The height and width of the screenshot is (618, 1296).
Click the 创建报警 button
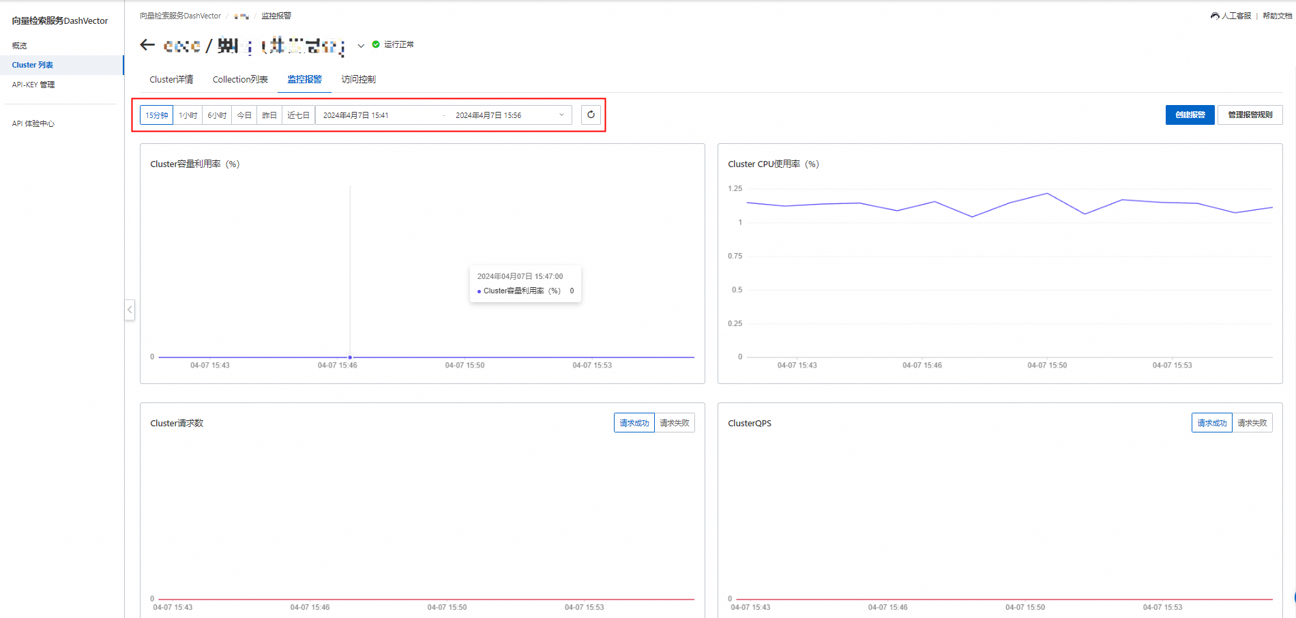(1190, 115)
